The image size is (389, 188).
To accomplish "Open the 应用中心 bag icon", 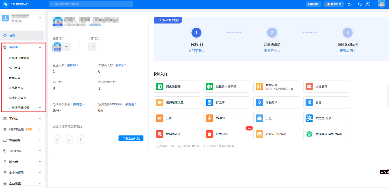I will (x=209, y=134).
